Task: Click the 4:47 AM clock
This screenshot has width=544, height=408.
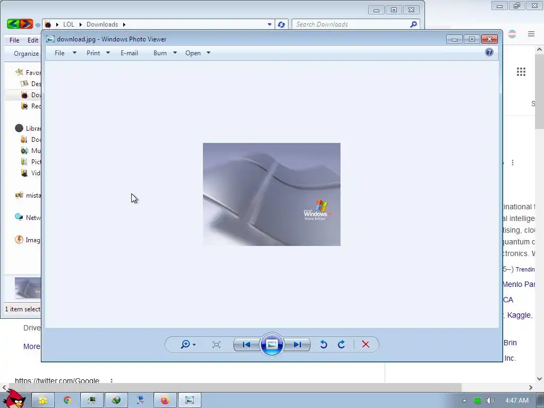Action: coord(517,401)
